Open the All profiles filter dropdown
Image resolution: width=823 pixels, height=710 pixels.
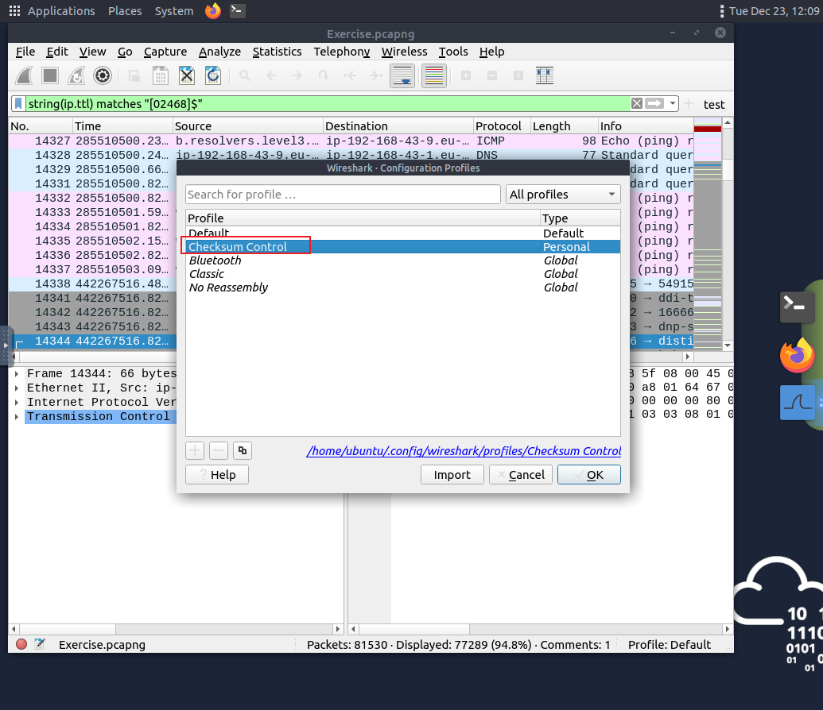pos(563,195)
